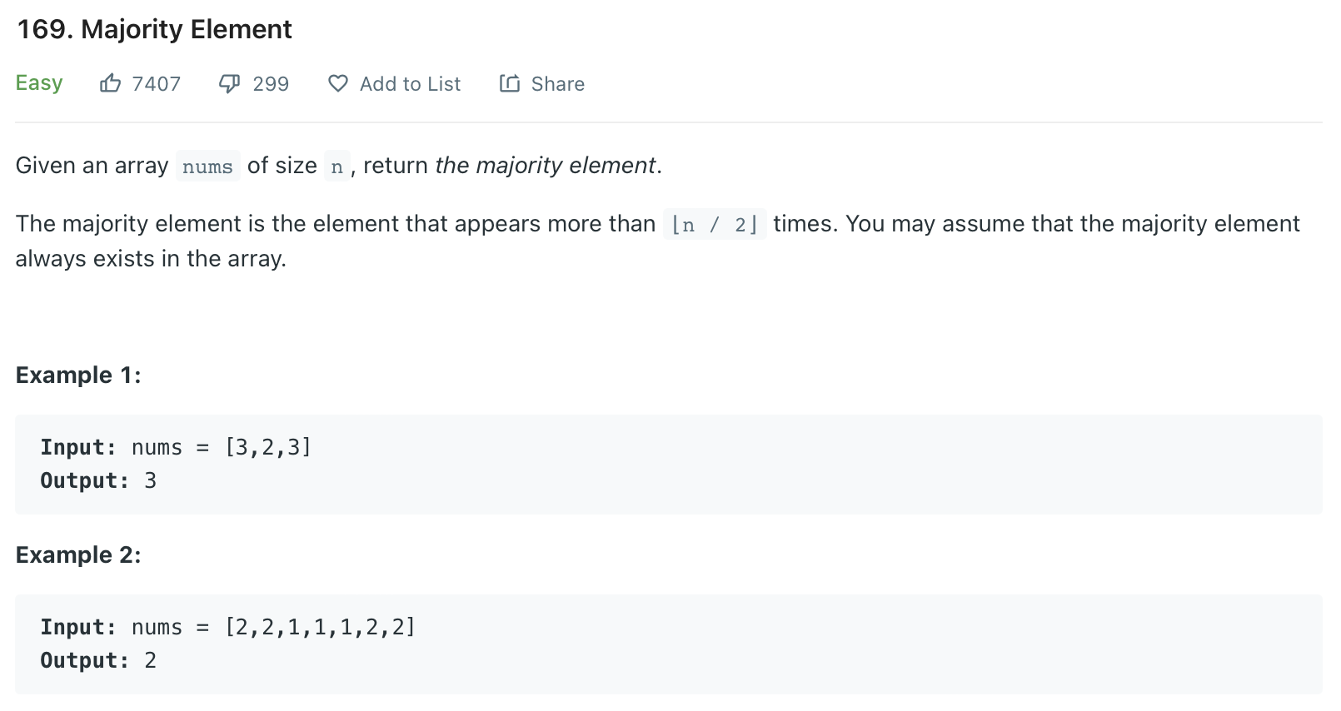The image size is (1341, 711).
Task: Select the downvote count 299
Action: click(x=270, y=83)
